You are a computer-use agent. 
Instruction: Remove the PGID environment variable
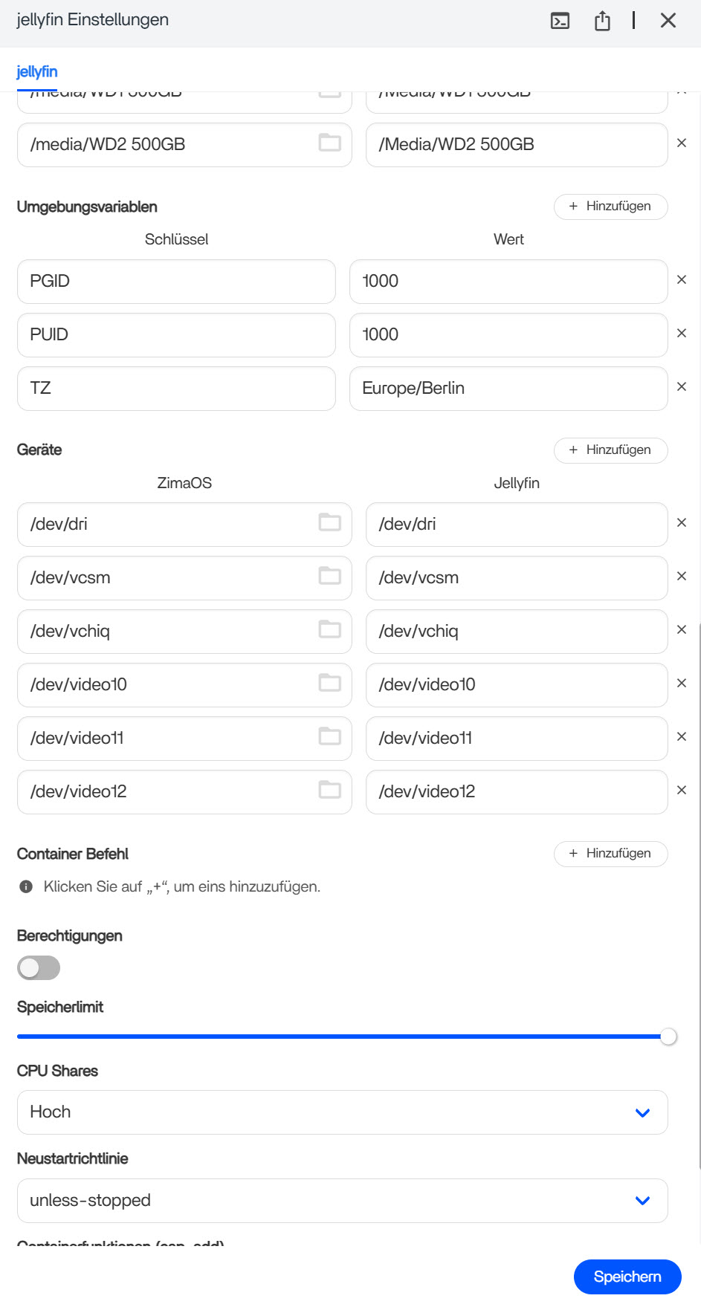click(x=681, y=280)
